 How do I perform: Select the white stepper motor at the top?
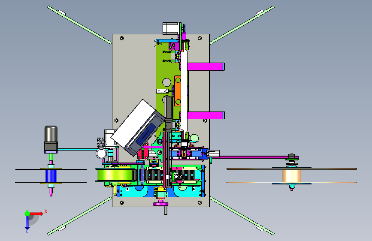coord(170,28)
